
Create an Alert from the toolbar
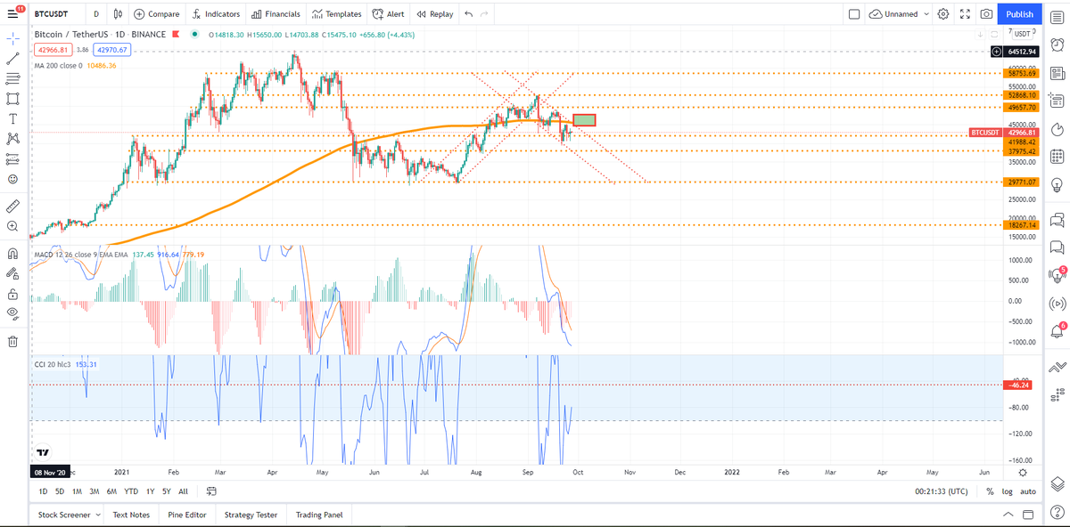tap(388, 14)
